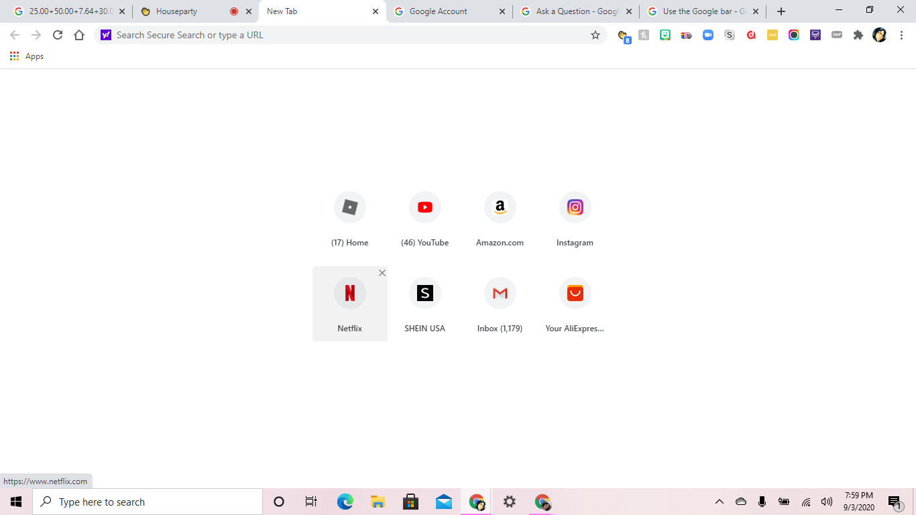This screenshot has width=916, height=515.
Task: Open the 7:59 PM clock and calendar
Action: pyautogui.click(x=859, y=502)
